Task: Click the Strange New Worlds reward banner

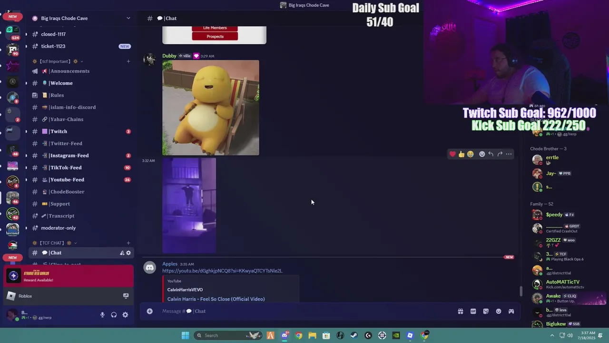Action: coord(69,276)
